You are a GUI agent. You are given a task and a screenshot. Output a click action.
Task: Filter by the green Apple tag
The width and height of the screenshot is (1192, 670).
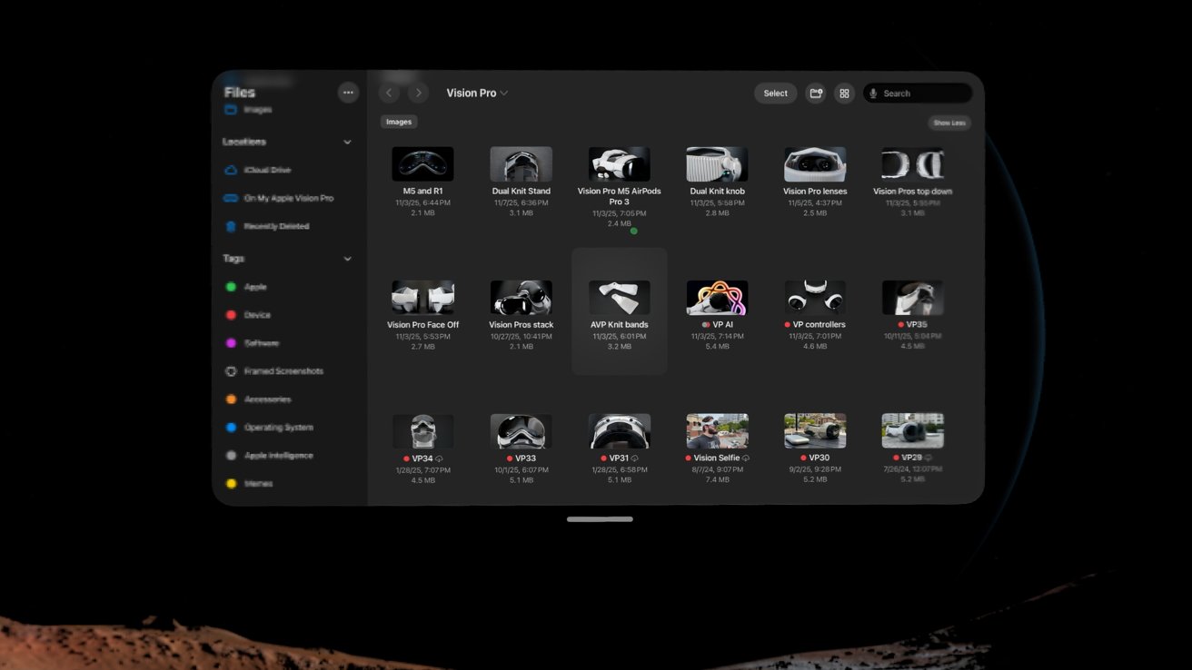(x=254, y=287)
